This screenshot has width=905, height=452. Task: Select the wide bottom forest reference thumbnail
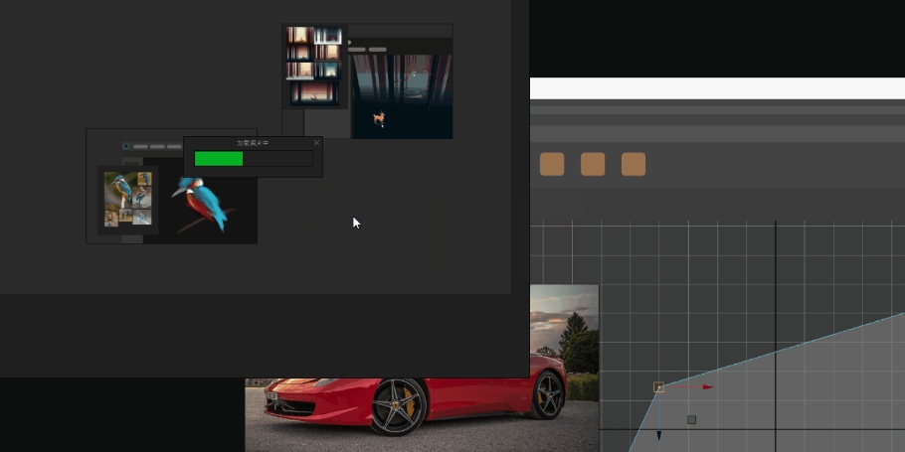313,94
